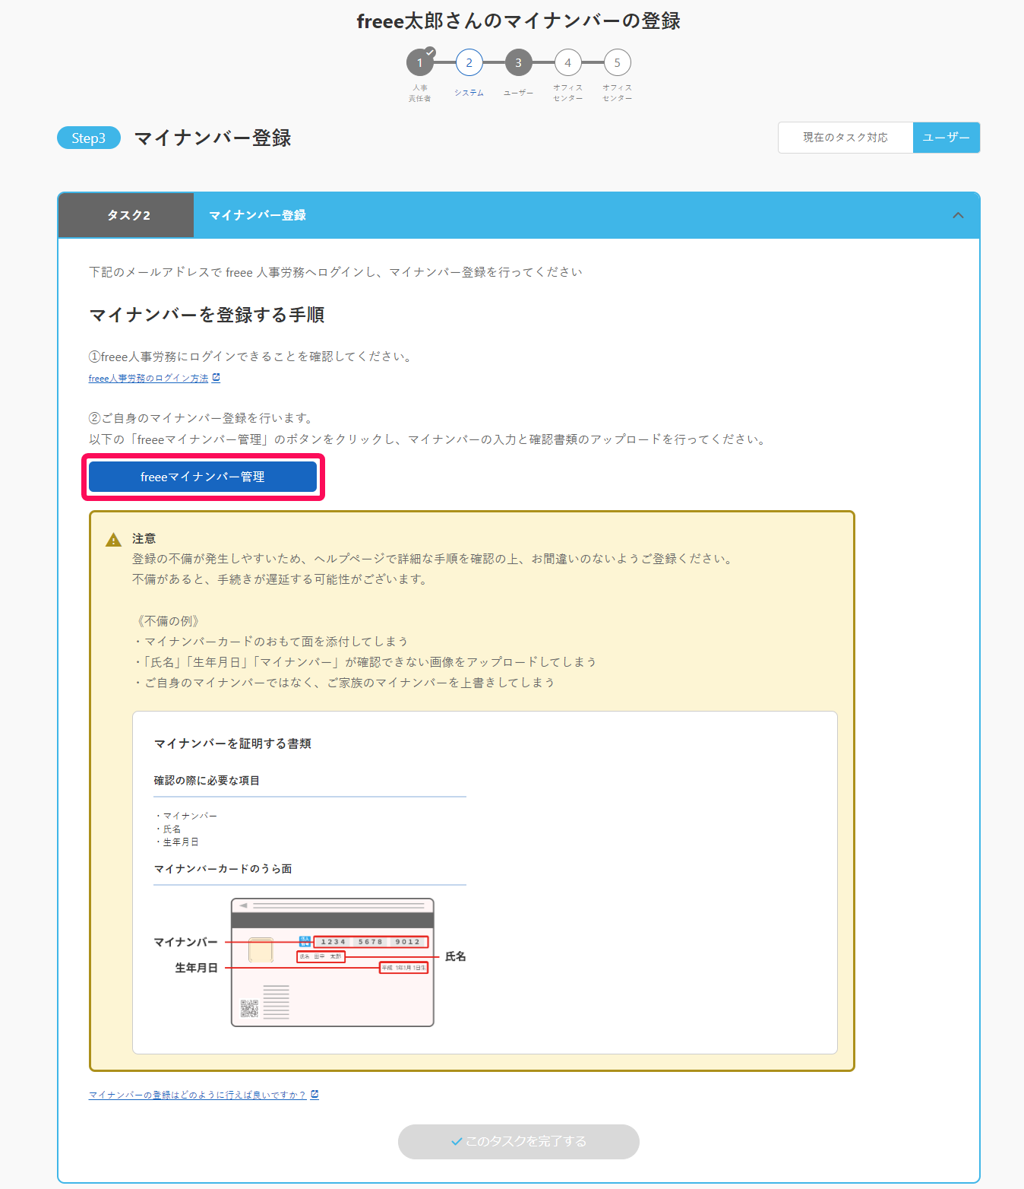Click external icon beside registration help link
Image resolution: width=1024 pixels, height=1189 pixels.
click(314, 1094)
